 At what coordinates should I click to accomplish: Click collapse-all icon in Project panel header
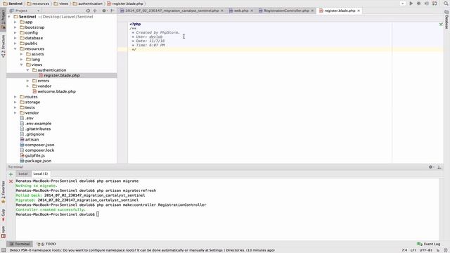pyautogui.click(x=95, y=11)
